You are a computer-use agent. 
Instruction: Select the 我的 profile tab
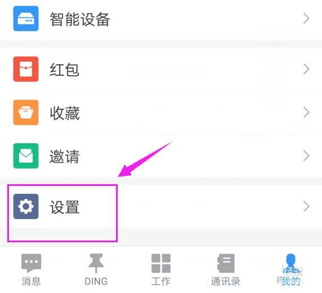pyautogui.click(x=290, y=270)
